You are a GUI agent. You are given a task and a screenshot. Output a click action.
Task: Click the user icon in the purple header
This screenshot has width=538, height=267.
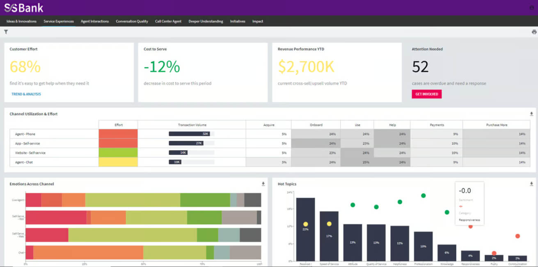tap(532, 8)
